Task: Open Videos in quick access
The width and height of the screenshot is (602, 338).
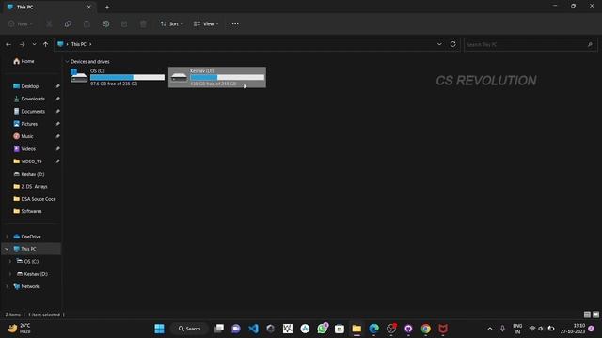Action: 24,148
